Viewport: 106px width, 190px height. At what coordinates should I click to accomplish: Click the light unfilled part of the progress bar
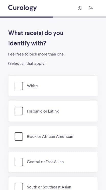(79, 17)
